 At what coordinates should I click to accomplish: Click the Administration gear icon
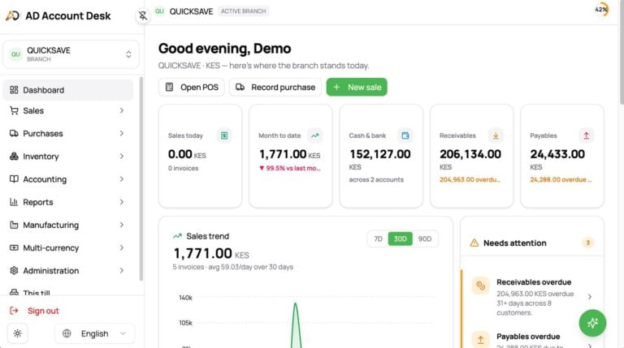click(x=14, y=271)
